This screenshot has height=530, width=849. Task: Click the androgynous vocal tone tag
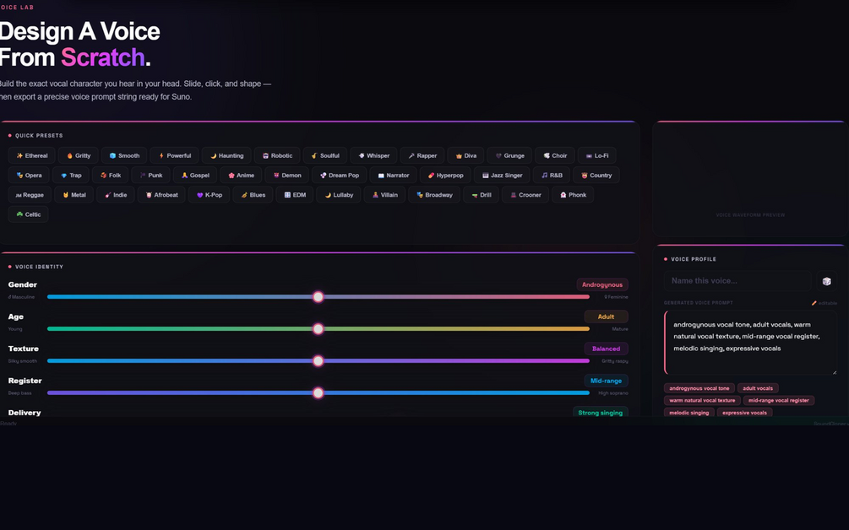click(x=699, y=388)
